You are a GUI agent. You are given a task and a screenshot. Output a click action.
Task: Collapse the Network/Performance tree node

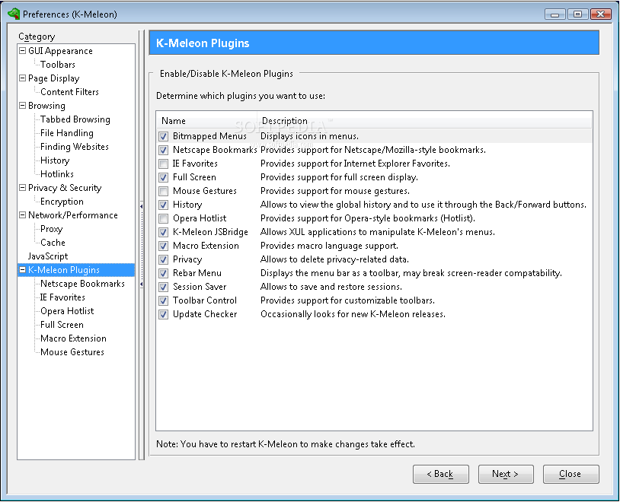23,214
